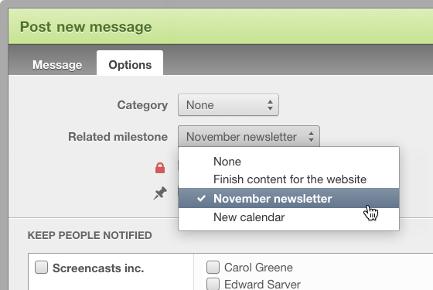Click the Category dropdown stepper arrows
This screenshot has height=290, width=433.
click(270, 105)
